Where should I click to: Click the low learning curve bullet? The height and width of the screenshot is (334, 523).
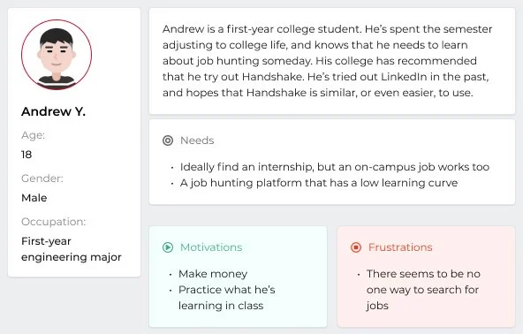tap(319, 183)
